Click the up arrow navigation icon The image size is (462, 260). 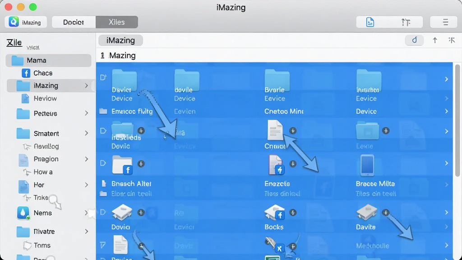435,40
